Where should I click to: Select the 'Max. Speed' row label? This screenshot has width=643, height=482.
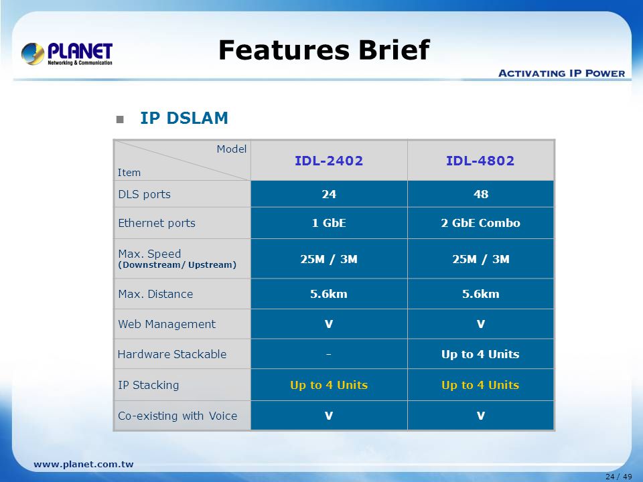pyautogui.click(x=149, y=254)
